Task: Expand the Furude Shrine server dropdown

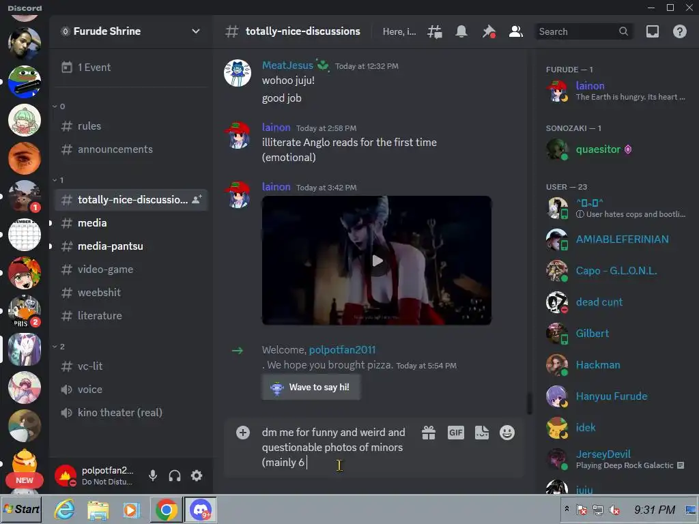Action: click(x=196, y=31)
